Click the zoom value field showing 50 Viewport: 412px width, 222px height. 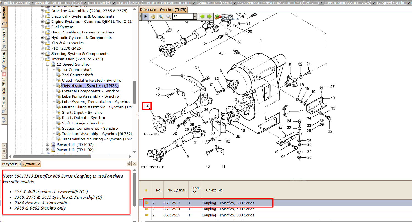[x=183, y=16]
